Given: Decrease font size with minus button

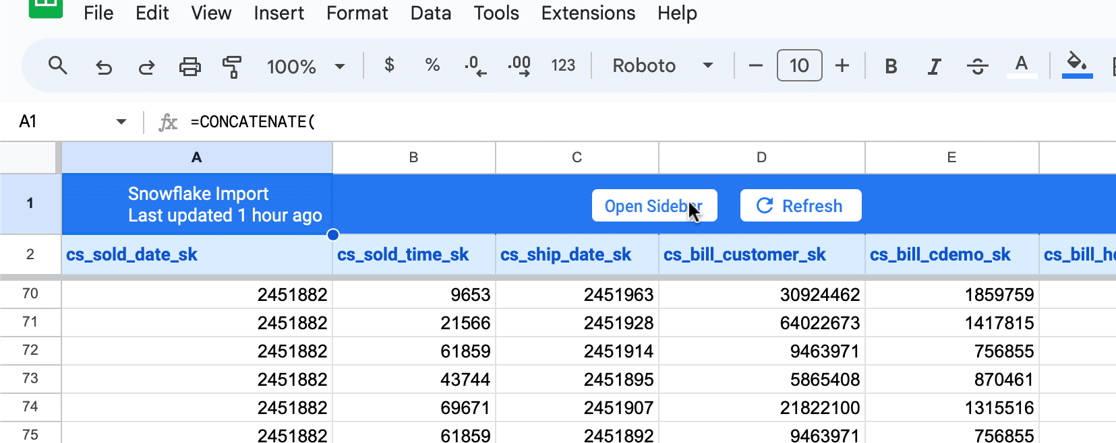Looking at the screenshot, I should coord(756,65).
